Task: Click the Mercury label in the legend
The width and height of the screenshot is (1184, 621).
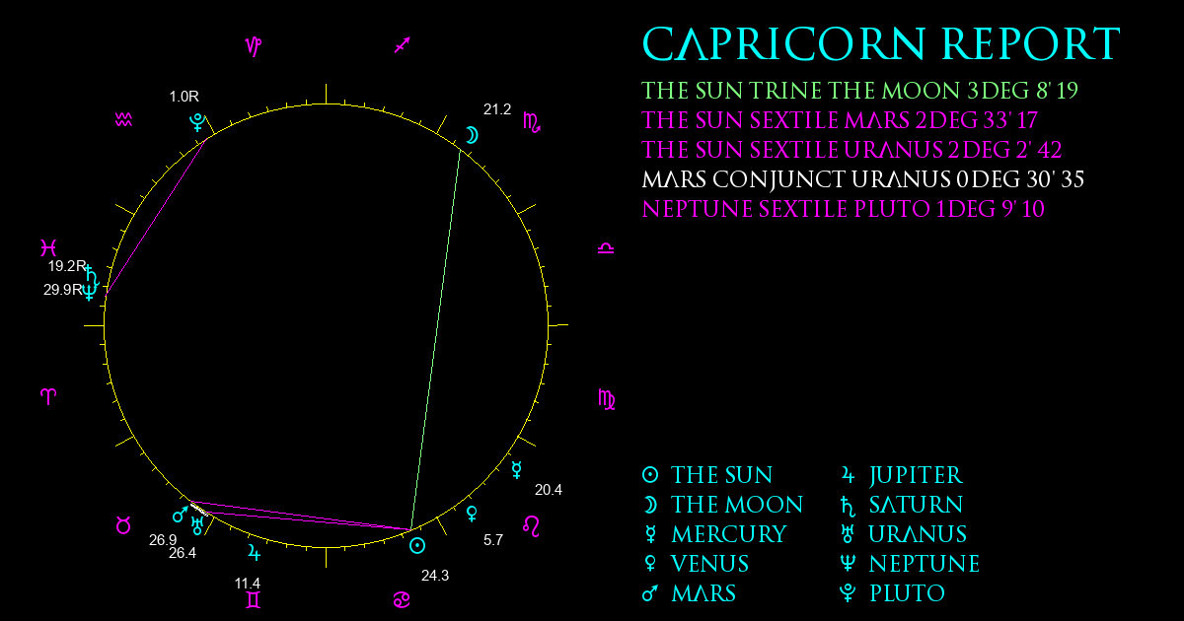Action: click(x=728, y=534)
